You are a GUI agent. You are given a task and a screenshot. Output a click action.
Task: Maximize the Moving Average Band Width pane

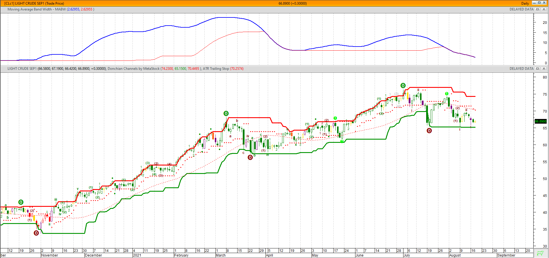(538, 9)
